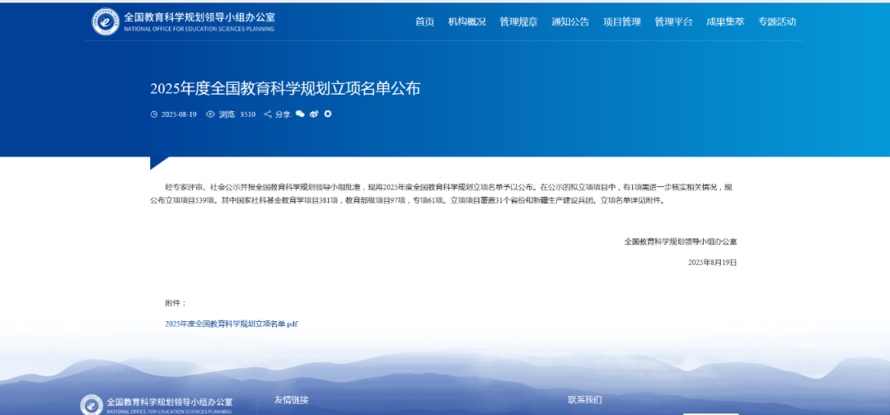This screenshot has height=415, width=890.
Task: Click the circular share icon after Weibo
Action: (x=328, y=114)
